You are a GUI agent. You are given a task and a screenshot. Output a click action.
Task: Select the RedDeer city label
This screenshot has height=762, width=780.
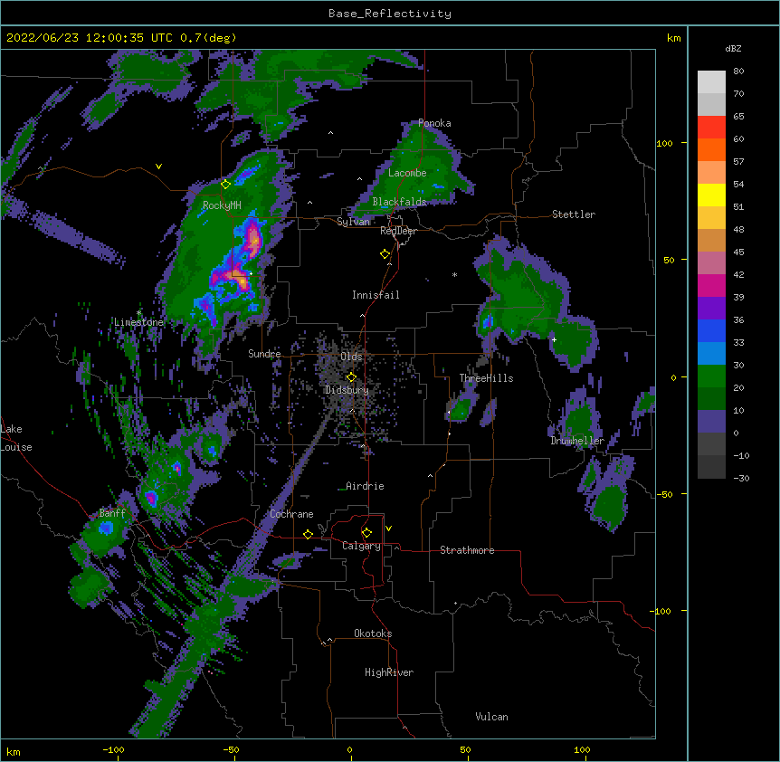(398, 231)
